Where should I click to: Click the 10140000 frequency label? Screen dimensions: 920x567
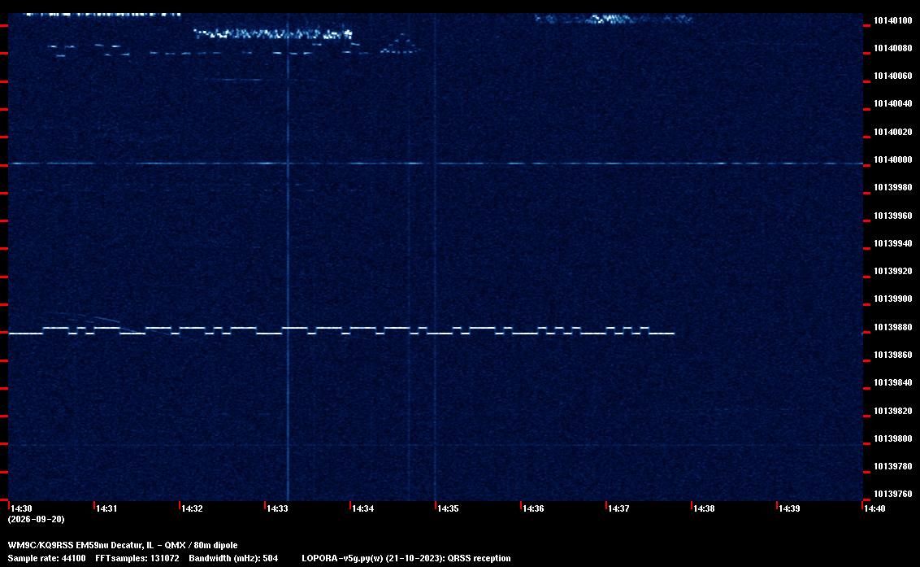click(x=893, y=159)
